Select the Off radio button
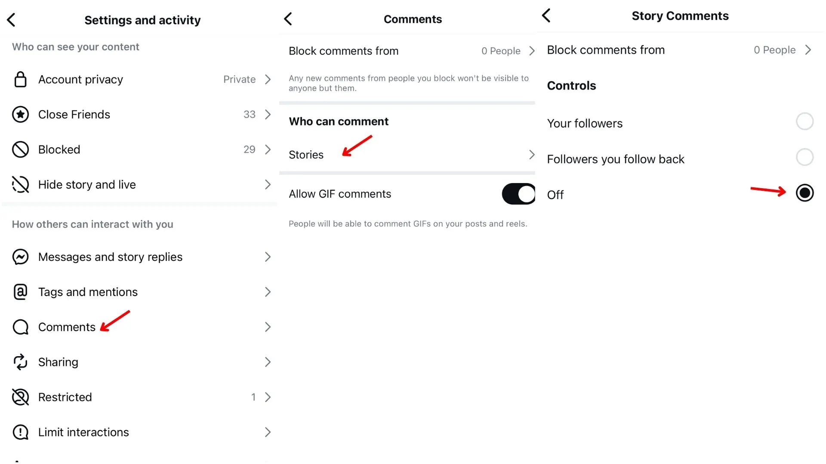 (x=804, y=193)
